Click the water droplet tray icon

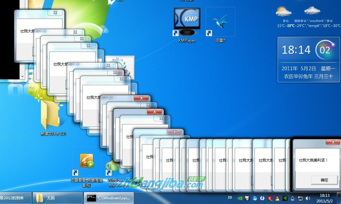coord(293,198)
